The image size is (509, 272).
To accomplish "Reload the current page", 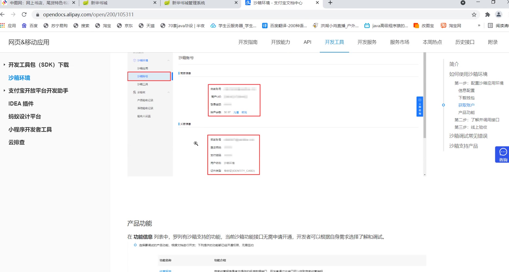I will [24, 14].
